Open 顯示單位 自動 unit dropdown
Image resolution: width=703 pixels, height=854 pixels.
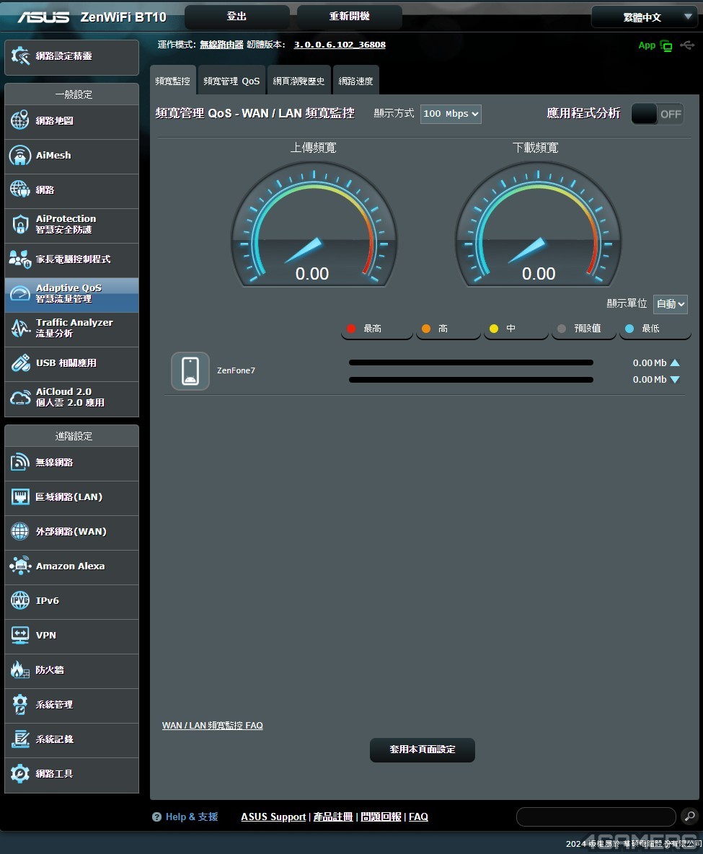click(x=671, y=304)
